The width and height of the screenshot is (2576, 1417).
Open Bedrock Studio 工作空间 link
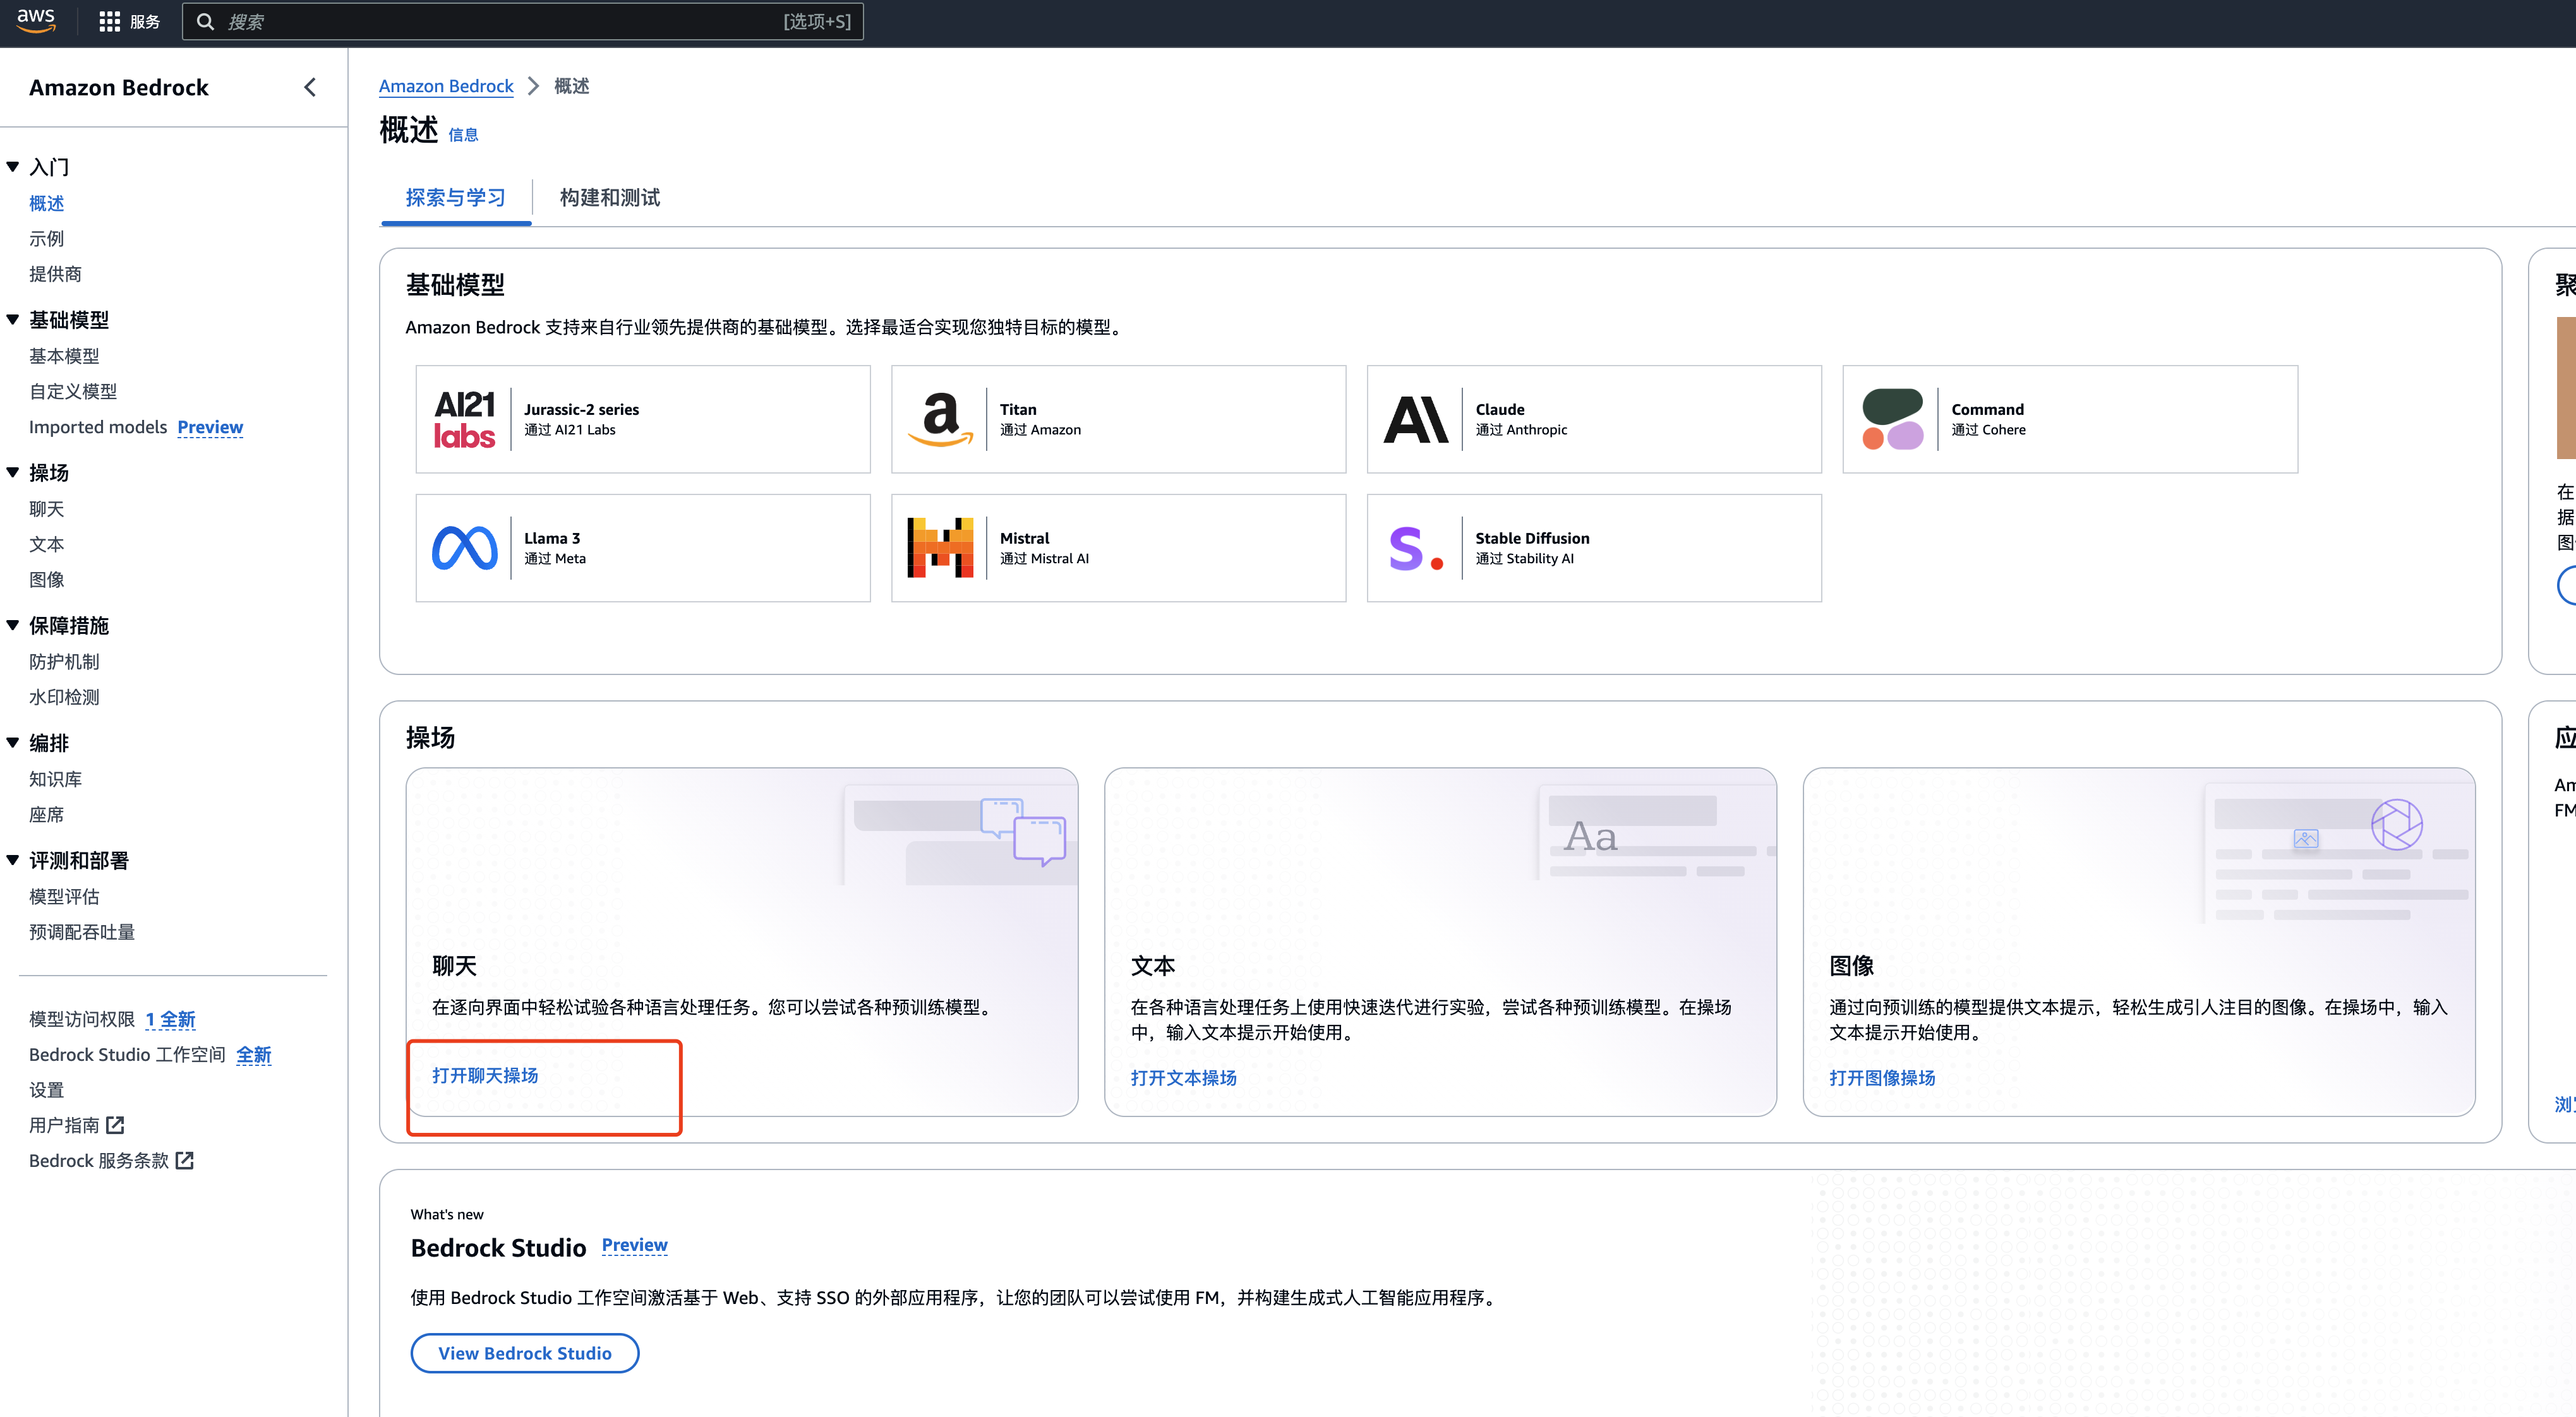tap(127, 1054)
